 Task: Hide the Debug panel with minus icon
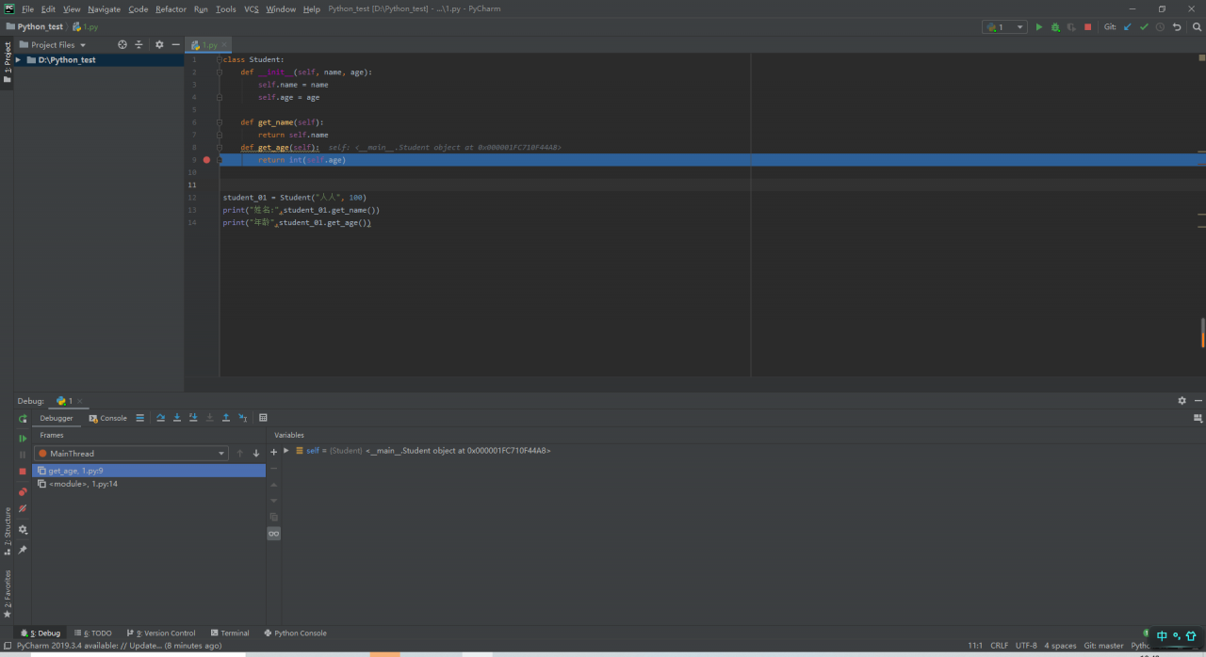point(1198,401)
